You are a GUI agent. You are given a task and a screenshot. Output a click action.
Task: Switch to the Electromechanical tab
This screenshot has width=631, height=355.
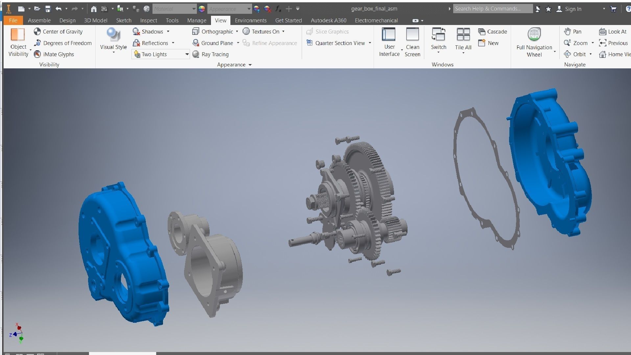(x=376, y=20)
